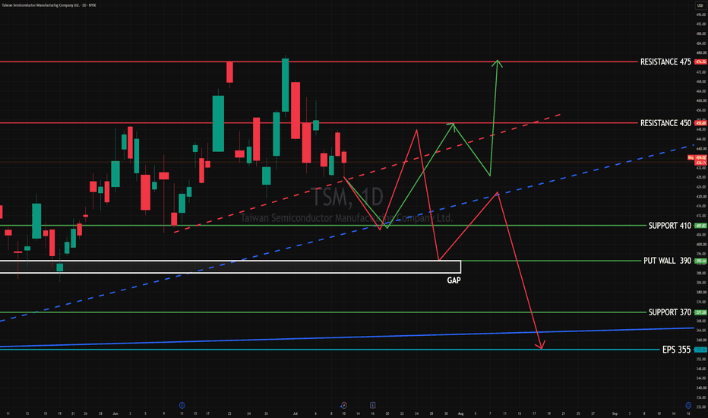The width and height of the screenshot is (708, 418).
Task: Click the Sep label on the time axis
Action: click(x=615, y=413)
